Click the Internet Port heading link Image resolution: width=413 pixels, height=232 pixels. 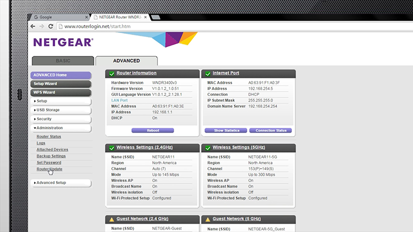(x=226, y=73)
